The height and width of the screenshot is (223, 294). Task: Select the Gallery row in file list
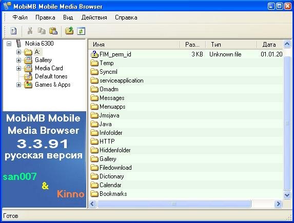click(x=186, y=159)
